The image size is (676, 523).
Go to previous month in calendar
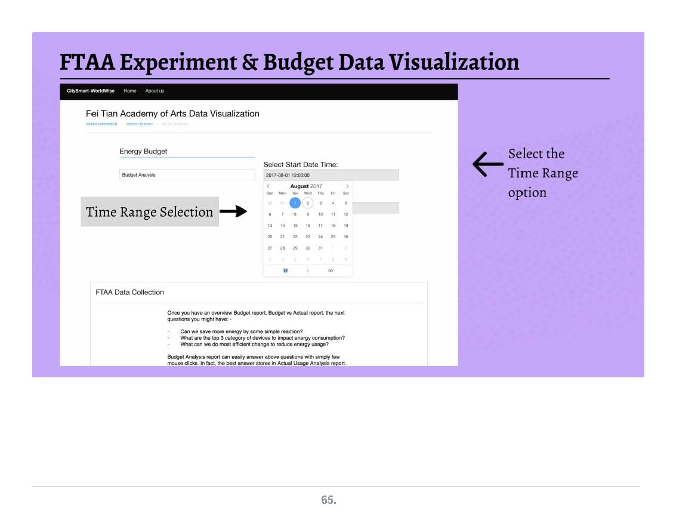point(268,186)
